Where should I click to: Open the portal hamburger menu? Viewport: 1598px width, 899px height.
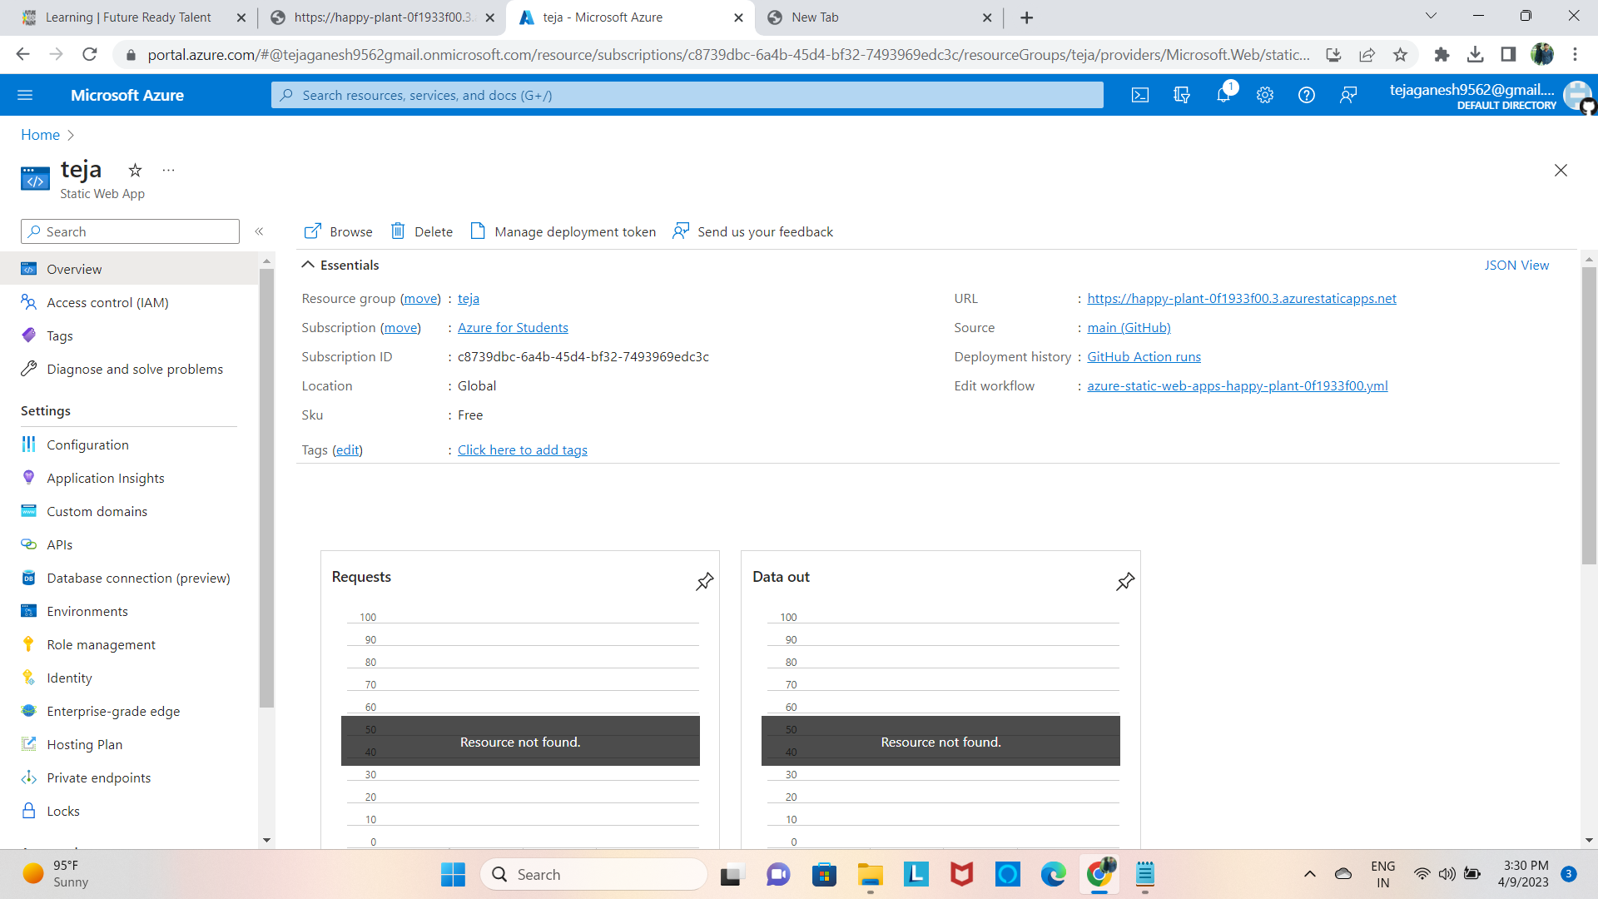[25, 95]
